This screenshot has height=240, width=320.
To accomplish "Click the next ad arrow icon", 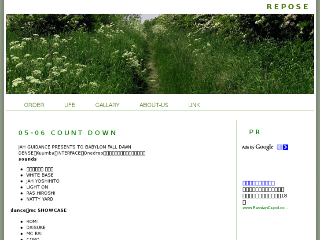I will (285, 147).
